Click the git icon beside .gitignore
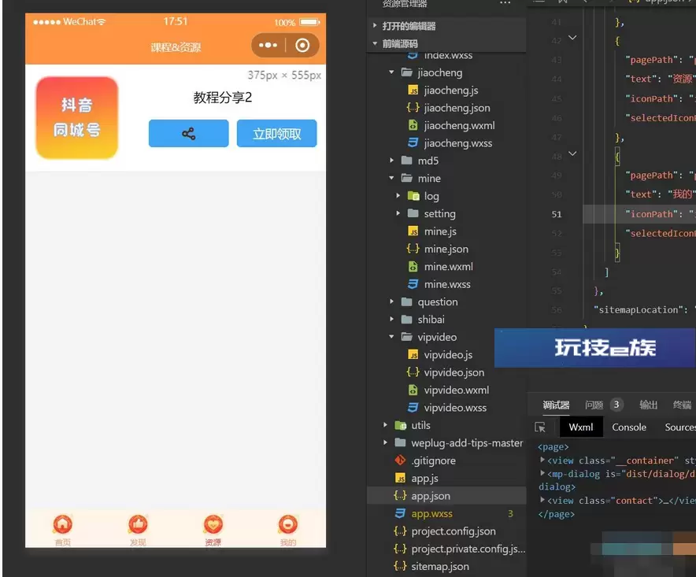Screen dimensions: 696x577 pyautogui.click(x=401, y=460)
